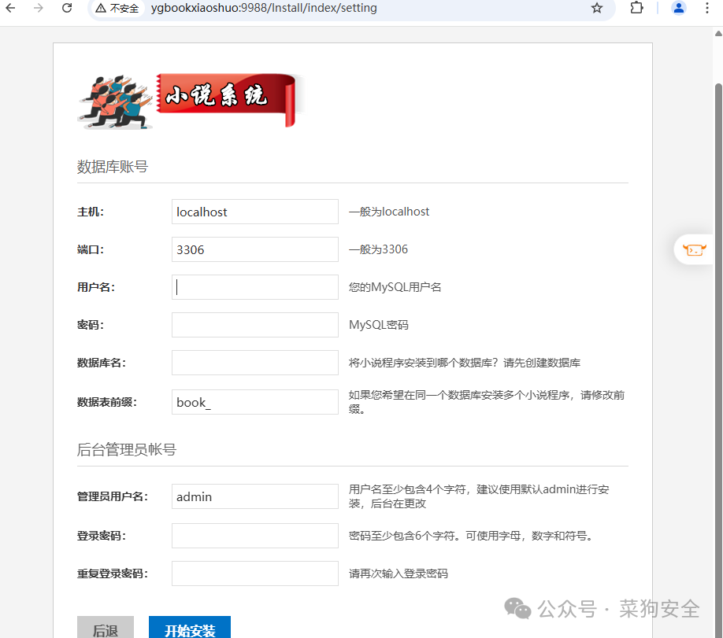This screenshot has width=723, height=638.
Task: Click the page vertical scrollbar thumb
Action: 718,360
